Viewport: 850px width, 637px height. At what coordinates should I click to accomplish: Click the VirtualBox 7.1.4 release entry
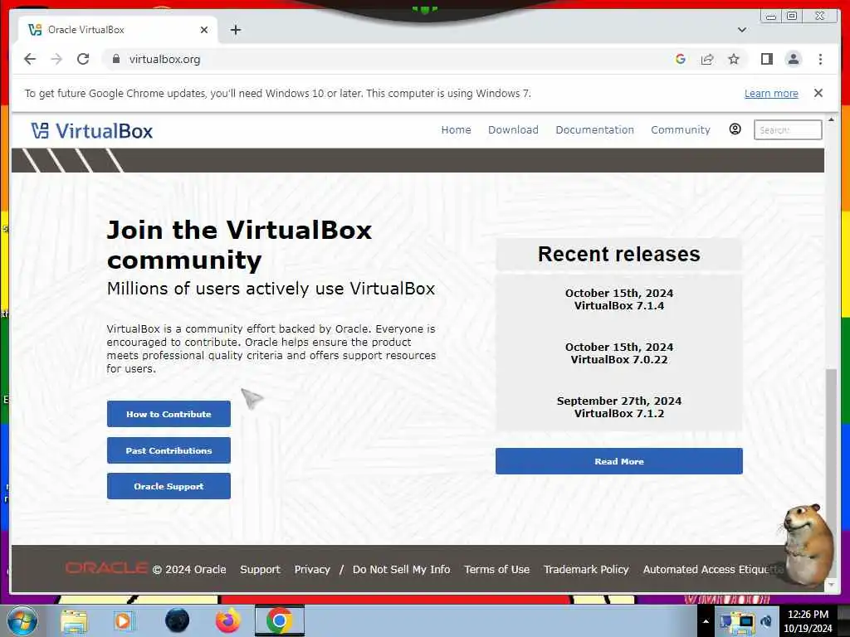pos(619,299)
